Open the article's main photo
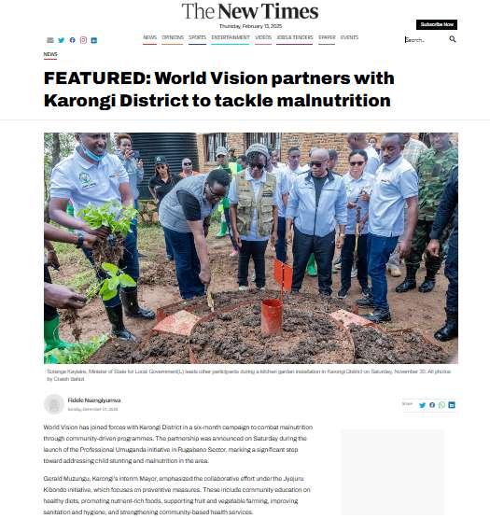The image size is (490, 519). (x=251, y=248)
